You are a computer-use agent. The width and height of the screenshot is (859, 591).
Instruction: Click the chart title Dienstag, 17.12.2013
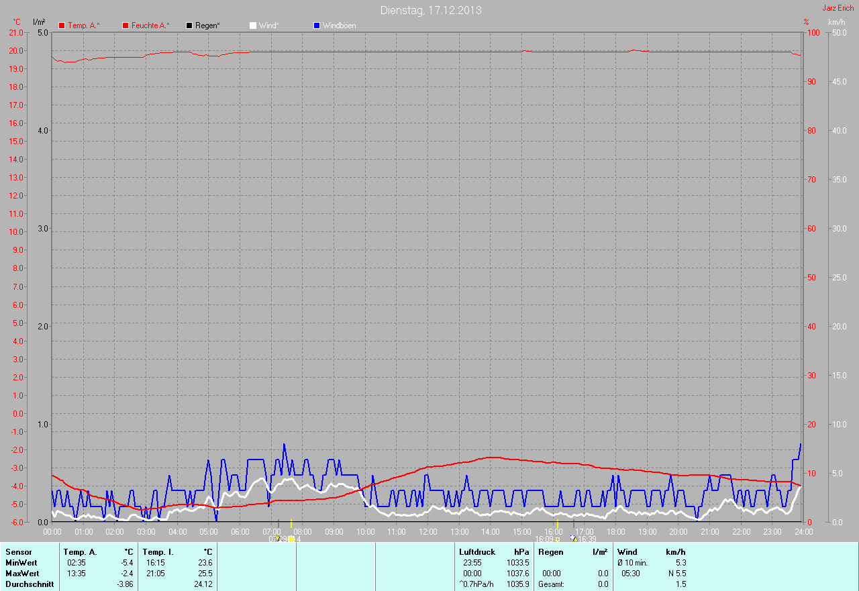tap(430, 10)
